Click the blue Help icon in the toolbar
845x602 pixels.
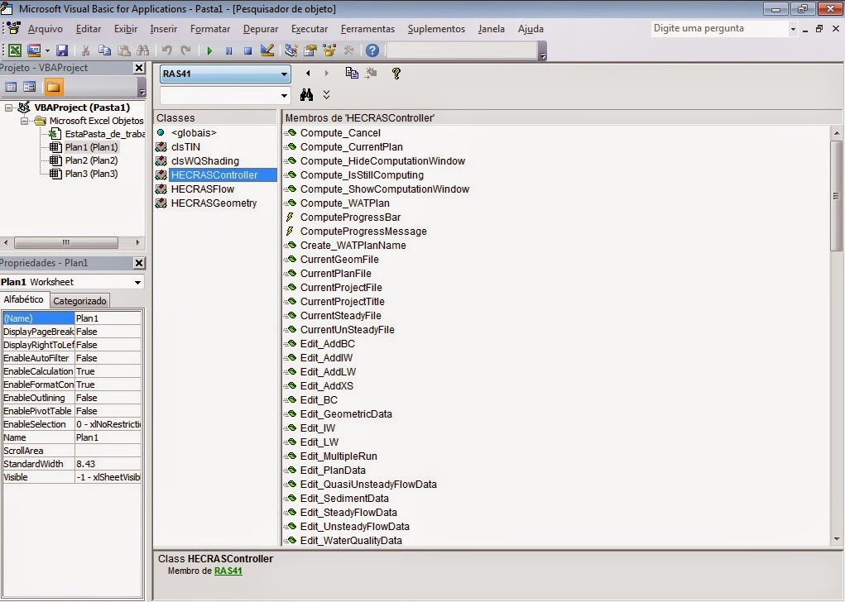(x=372, y=50)
